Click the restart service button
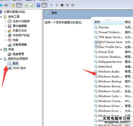The width and height of the screenshot is (133, 126). (73, 5)
